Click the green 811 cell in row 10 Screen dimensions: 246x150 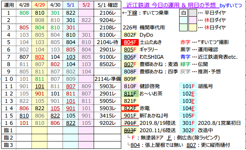40,79
